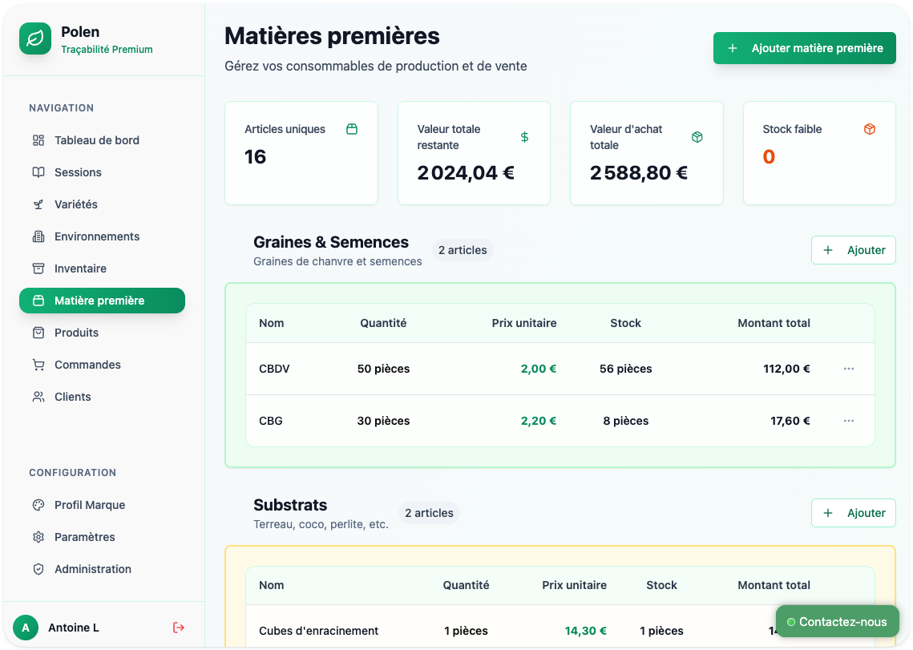Open Profil Marque configuration
913x650 pixels.
point(102,505)
